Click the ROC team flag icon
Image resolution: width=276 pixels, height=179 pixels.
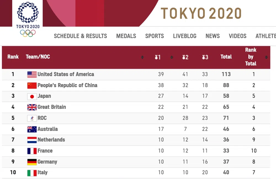(32, 118)
